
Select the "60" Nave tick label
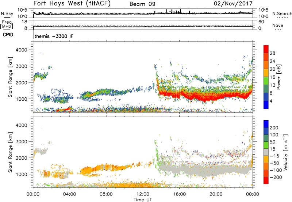(261, 22)
